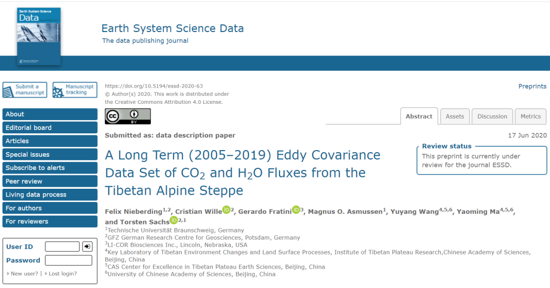The width and height of the screenshot is (550, 288).
Task: Open Torsten Sachs's ORCID iD icon
Action: tap(174, 220)
